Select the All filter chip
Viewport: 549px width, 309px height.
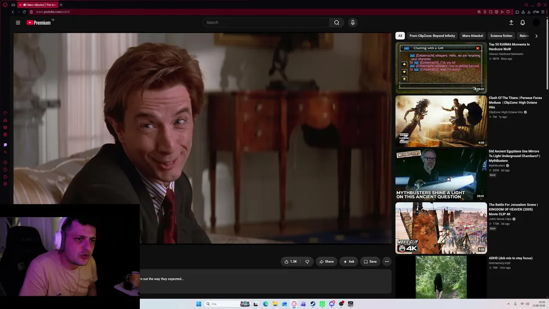pos(400,36)
